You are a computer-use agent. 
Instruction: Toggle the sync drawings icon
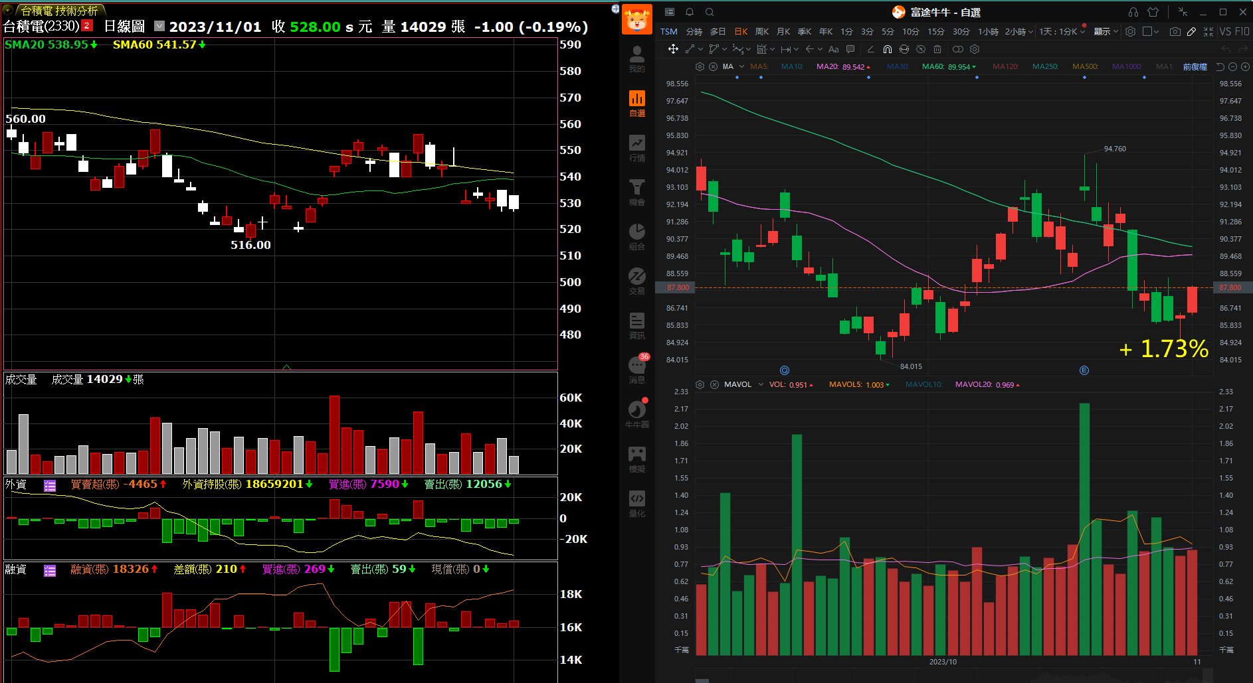[904, 49]
